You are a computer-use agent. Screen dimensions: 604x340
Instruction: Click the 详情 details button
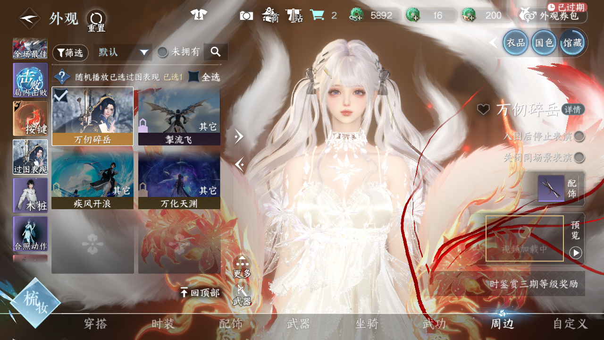(573, 110)
